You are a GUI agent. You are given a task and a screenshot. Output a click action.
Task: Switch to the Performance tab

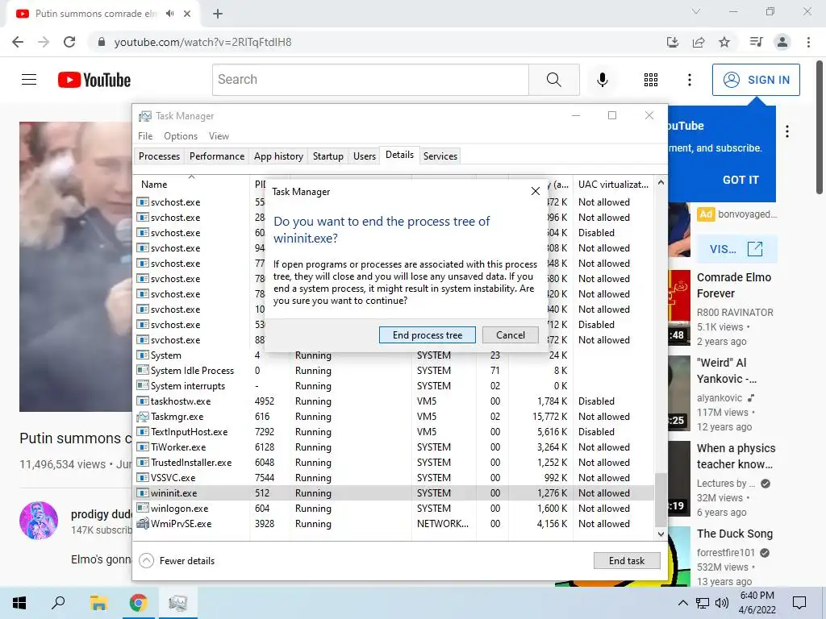(x=216, y=156)
